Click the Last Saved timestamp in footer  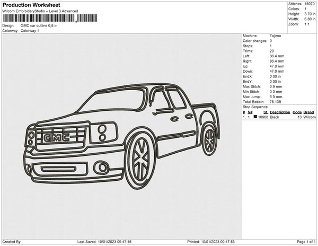[104, 242]
